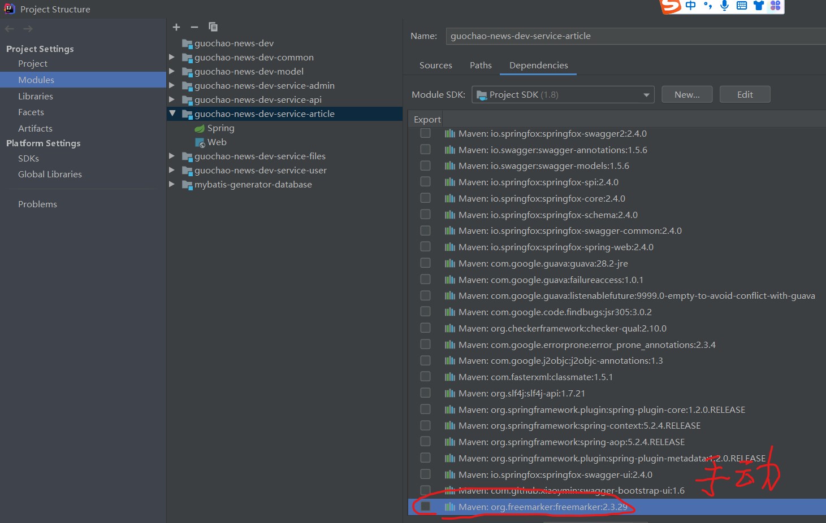Click the library icon for spring-aop:5.2.4.RELEASE

pos(450,442)
